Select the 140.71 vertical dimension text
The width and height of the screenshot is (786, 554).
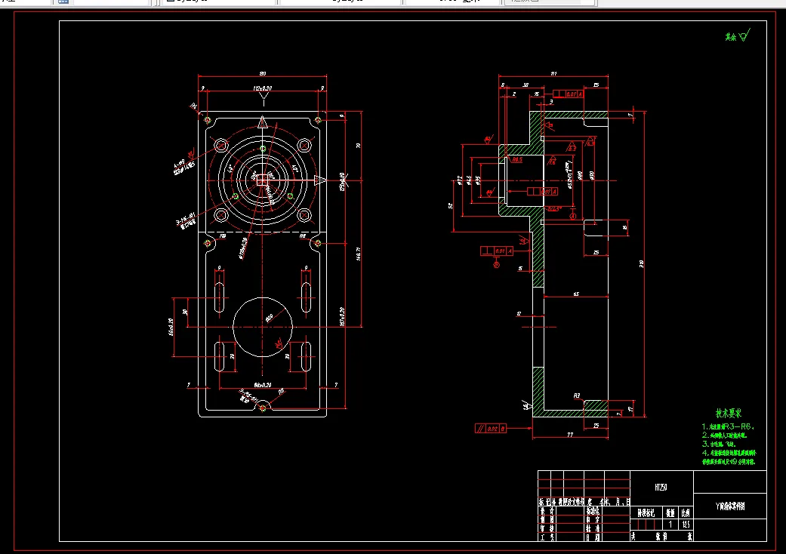click(358, 254)
